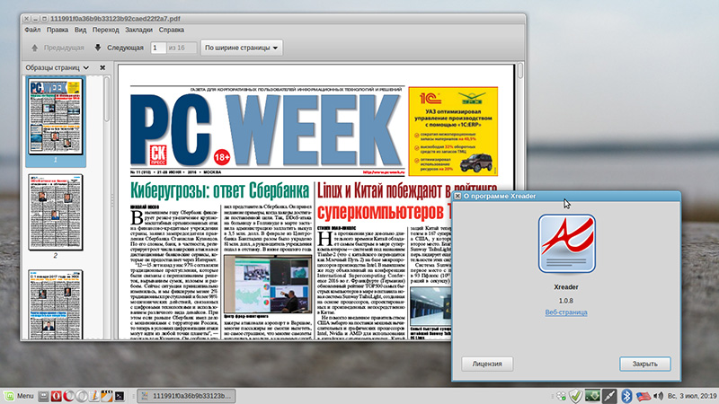719x404 pixels.
Task: Click the Киберугрозы: ответ Сбербанка headline
Action: pos(219,190)
